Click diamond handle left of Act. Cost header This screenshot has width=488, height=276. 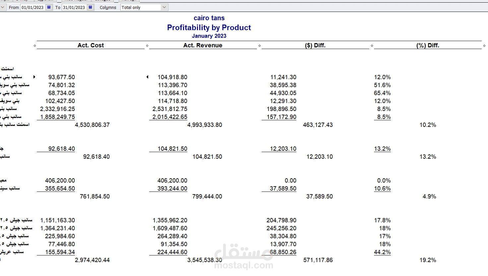coord(35,46)
